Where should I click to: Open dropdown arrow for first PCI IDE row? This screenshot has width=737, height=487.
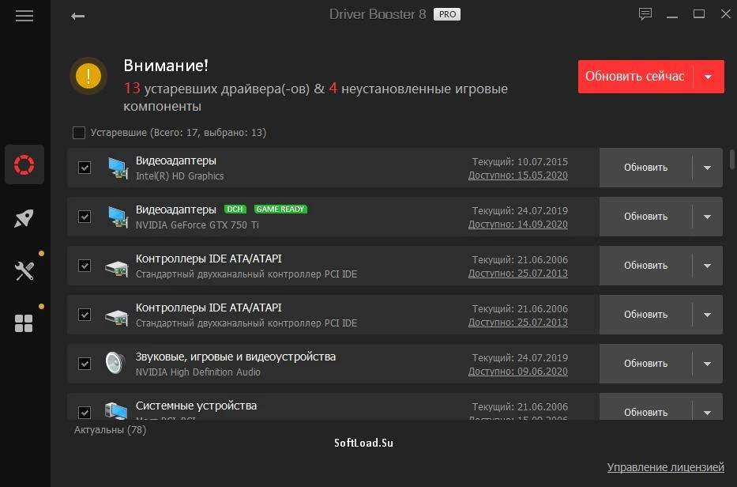click(x=707, y=266)
